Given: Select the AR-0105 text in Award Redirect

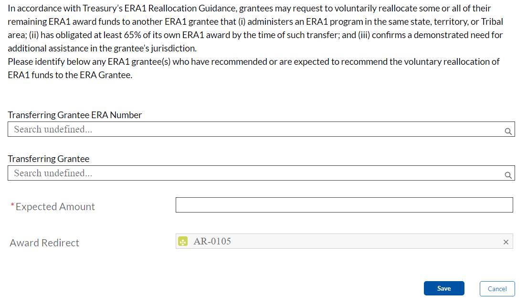Looking at the screenshot, I should coord(212,242).
